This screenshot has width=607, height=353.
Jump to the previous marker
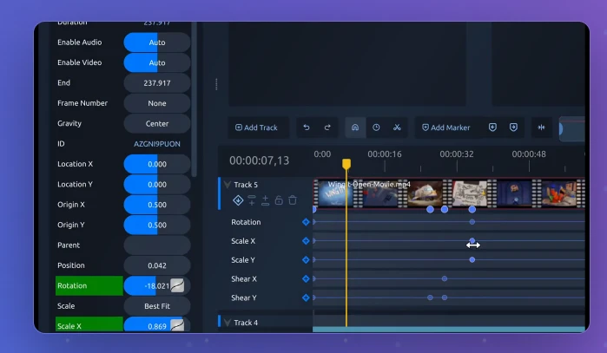(x=492, y=127)
